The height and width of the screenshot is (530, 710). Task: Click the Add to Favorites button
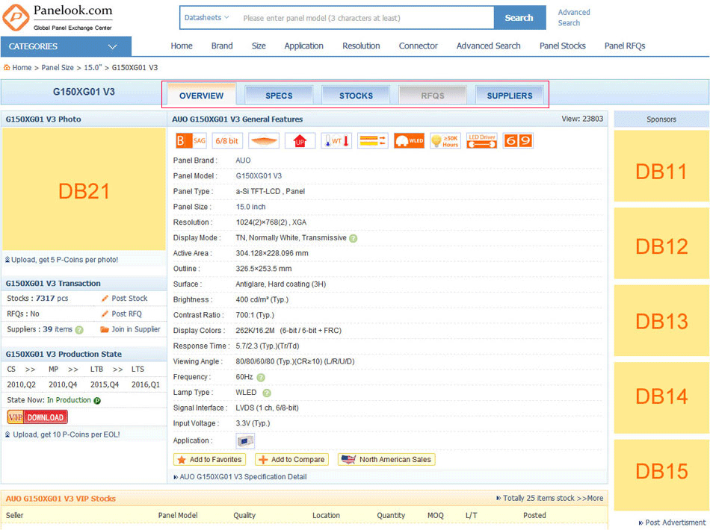[x=209, y=460]
